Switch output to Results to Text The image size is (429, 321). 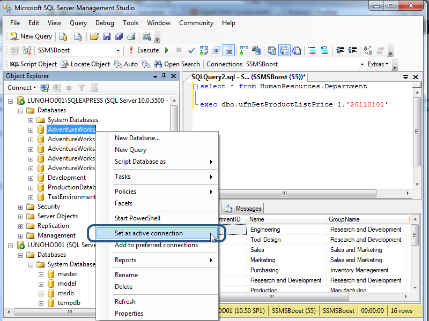click(x=272, y=50)
